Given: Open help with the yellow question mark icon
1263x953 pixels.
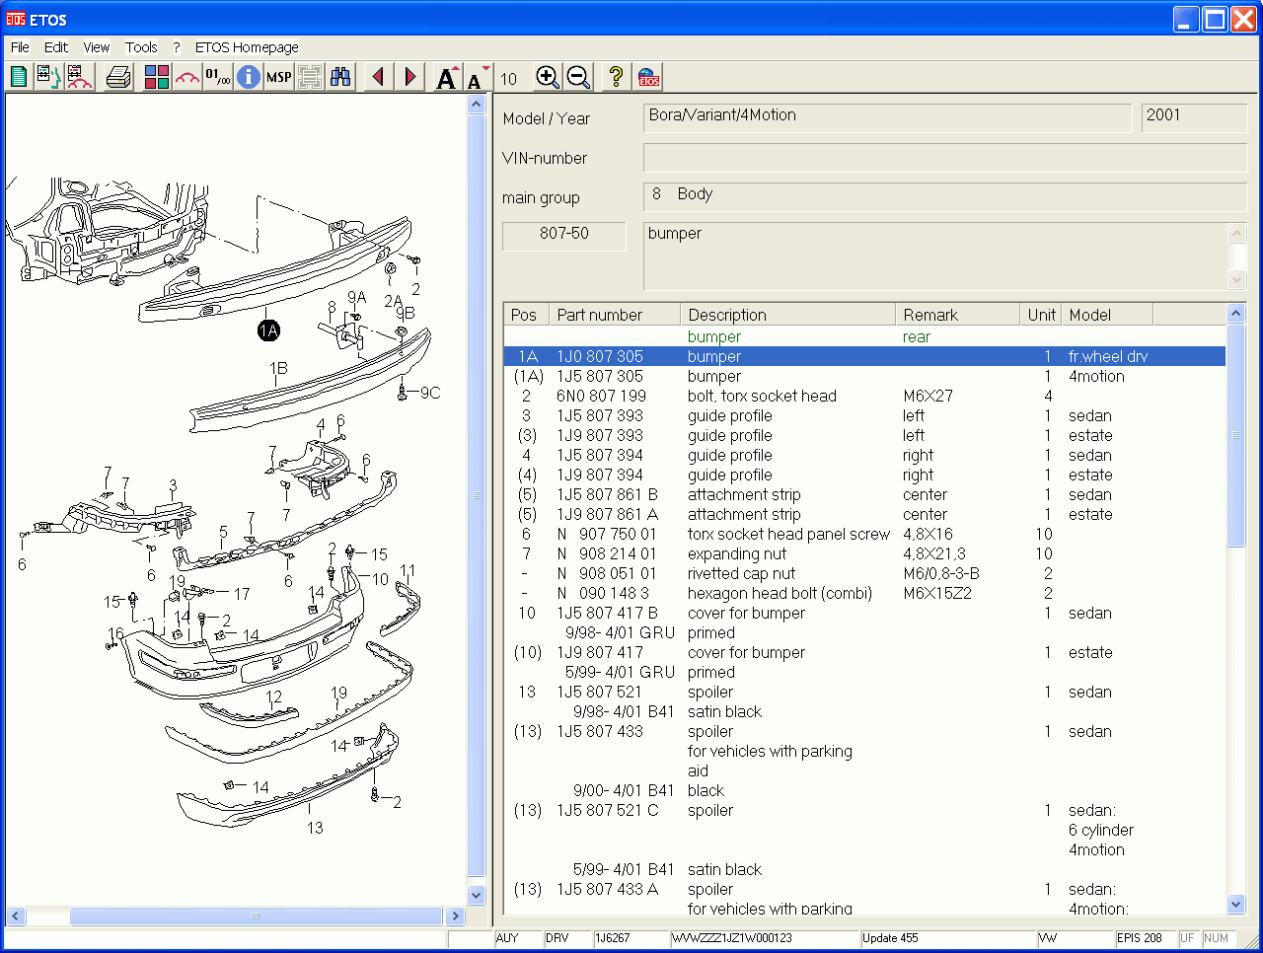Looking at the screenshot, I should coord(617,77).
